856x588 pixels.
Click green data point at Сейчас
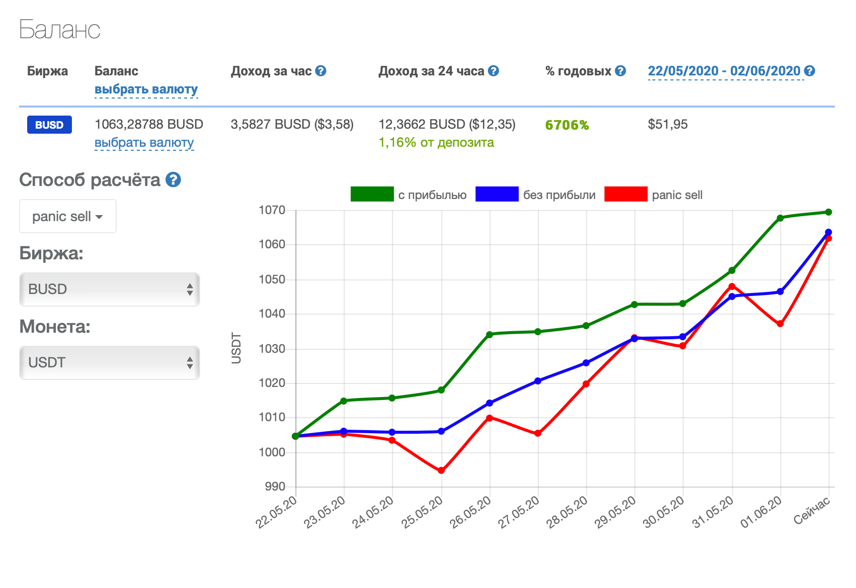(828, 212)
